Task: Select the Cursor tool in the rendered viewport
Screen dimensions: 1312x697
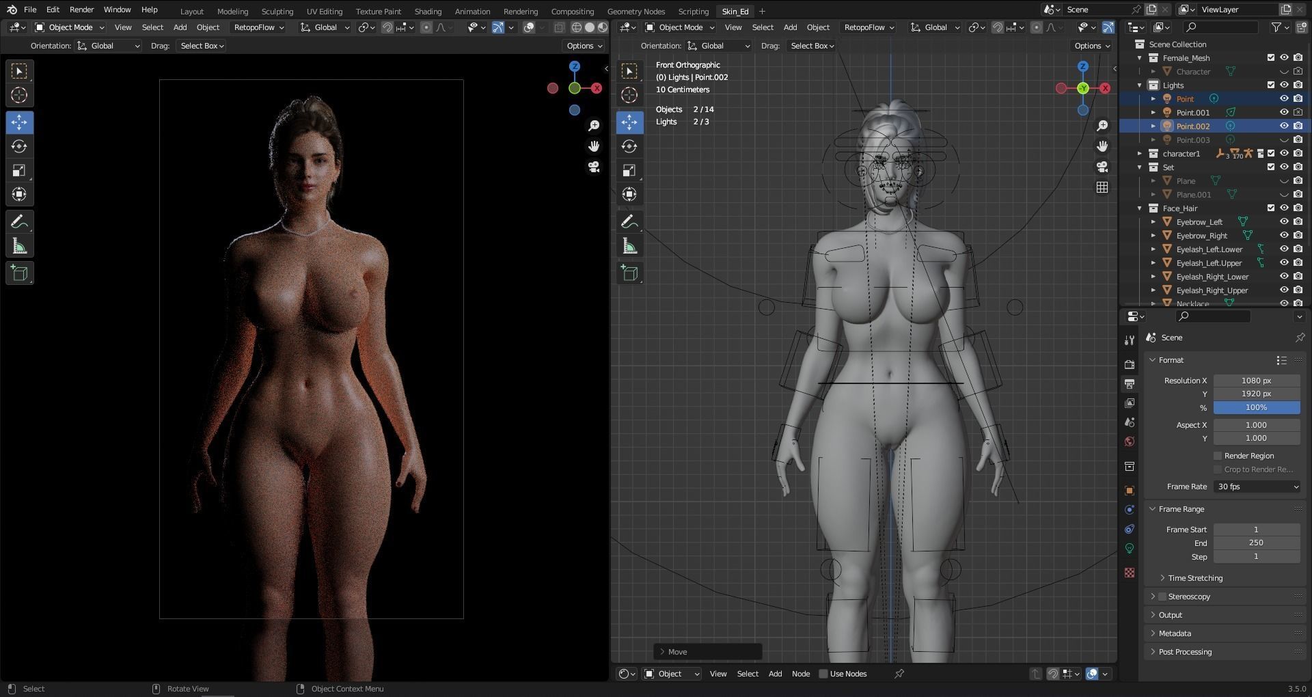Action: click(19, 95)
